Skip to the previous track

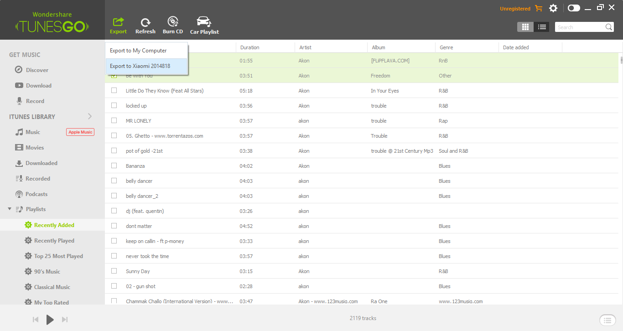pyautogui.click(x=36, y=320)
